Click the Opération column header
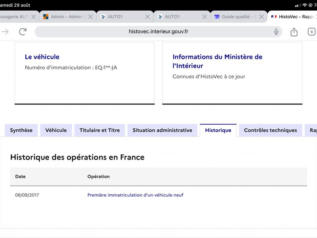Viewport: 317px width, 238px height. pyautogui.click(x=98, y=177)
